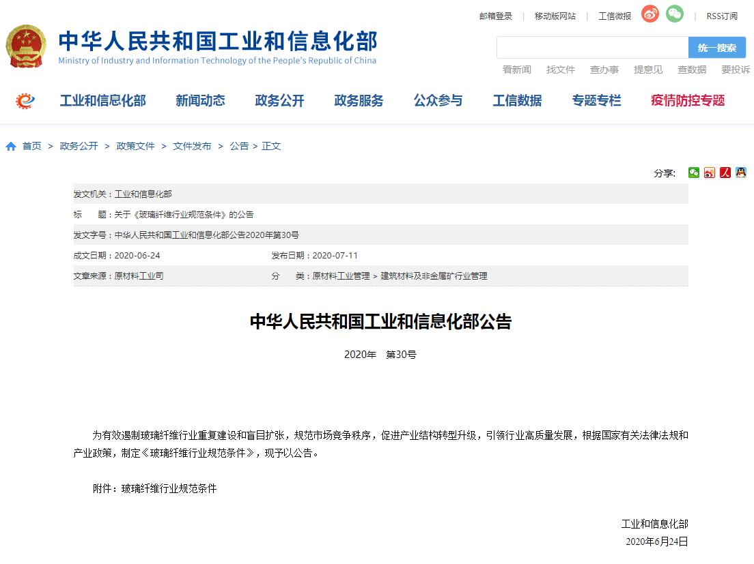Open the 新闻动态 navigation menu
Image resolution: width=754 pixels, height=564 pixels.
pyautogui.click(x=200, y=101)
